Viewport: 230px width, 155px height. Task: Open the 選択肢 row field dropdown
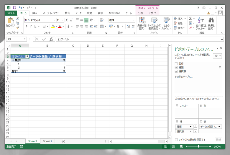point(191,131)
